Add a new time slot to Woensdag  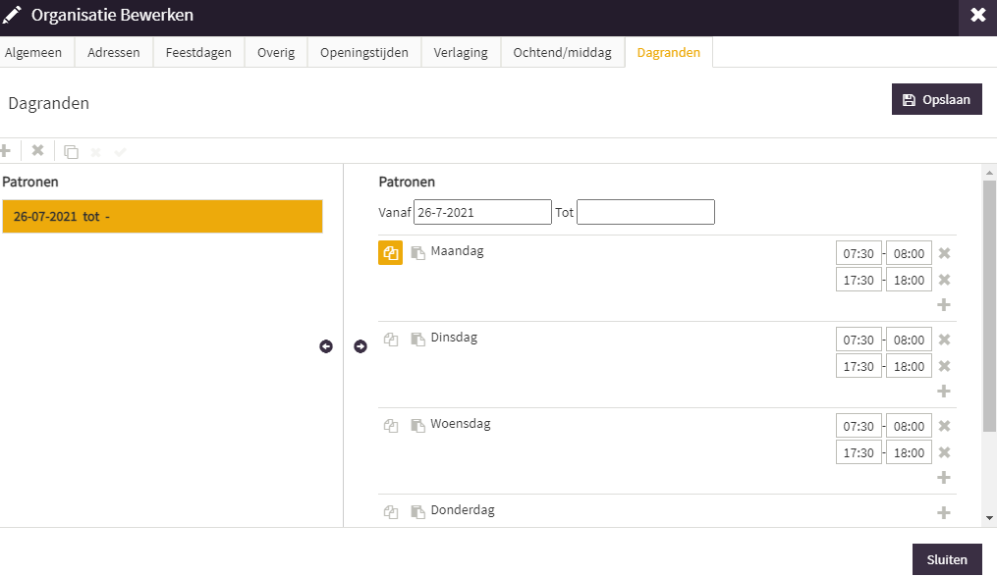(944, 478)
